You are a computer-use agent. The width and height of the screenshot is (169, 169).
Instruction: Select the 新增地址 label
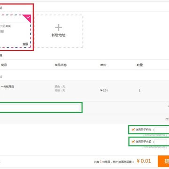59,35
